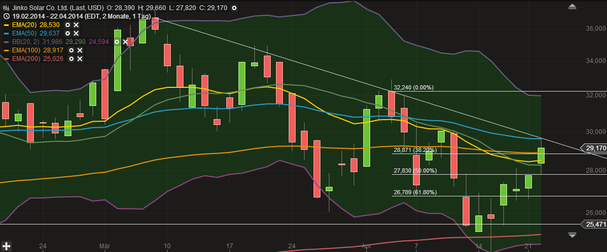The width and height of the screenshot is (607, 252).
Task: Click the orange EMA(100) color dash
Action: pyautogui.click(x=6, y=50)
